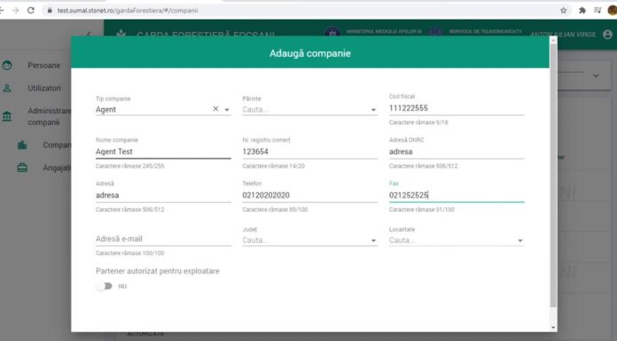The image size is (617, 341).
Task: Toggle Partener autorizat pentru exploatare switch
Action: (x=105, y=286)
